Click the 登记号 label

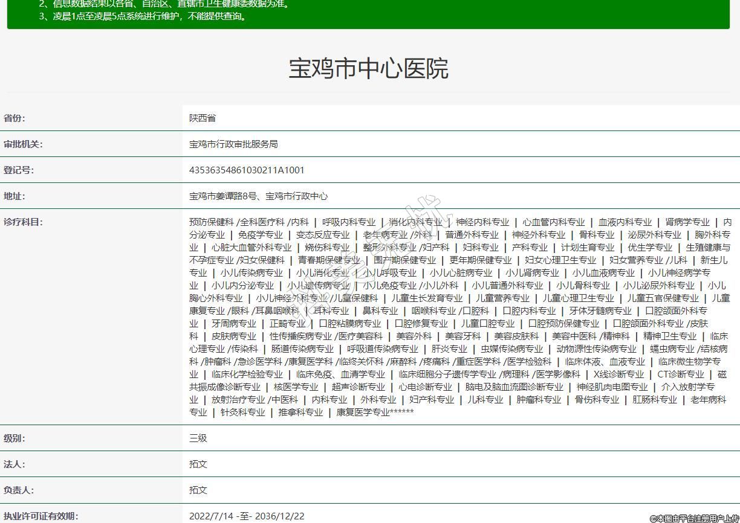point(19,170)
